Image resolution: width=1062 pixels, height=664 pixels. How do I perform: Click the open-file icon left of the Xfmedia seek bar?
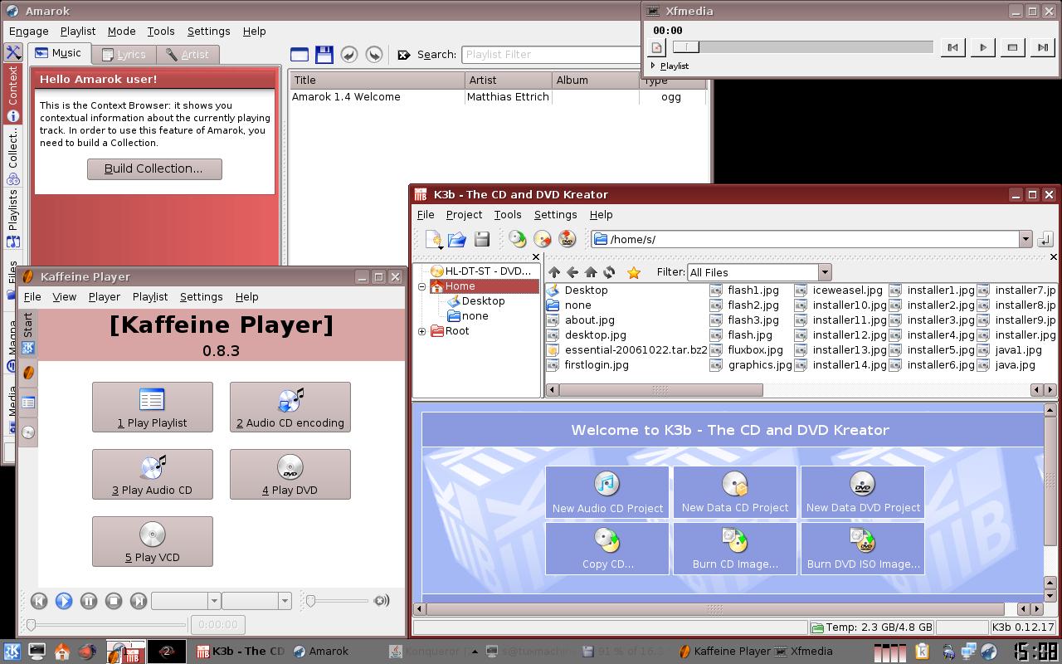click(x=657, y=48)
